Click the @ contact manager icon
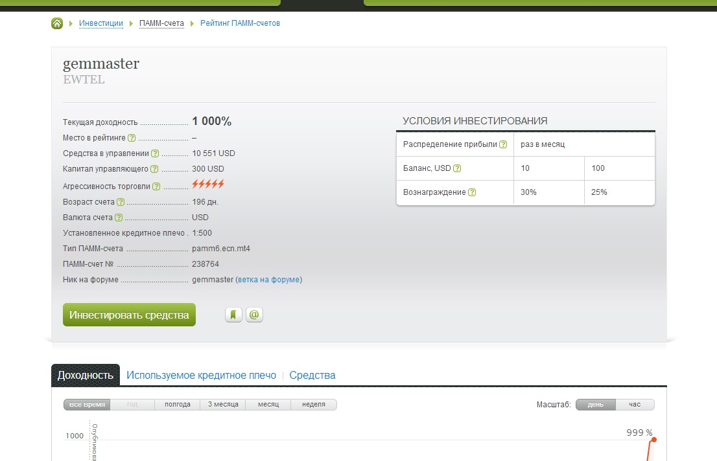This screenshot has width=717, height=461. pos(254,314)
